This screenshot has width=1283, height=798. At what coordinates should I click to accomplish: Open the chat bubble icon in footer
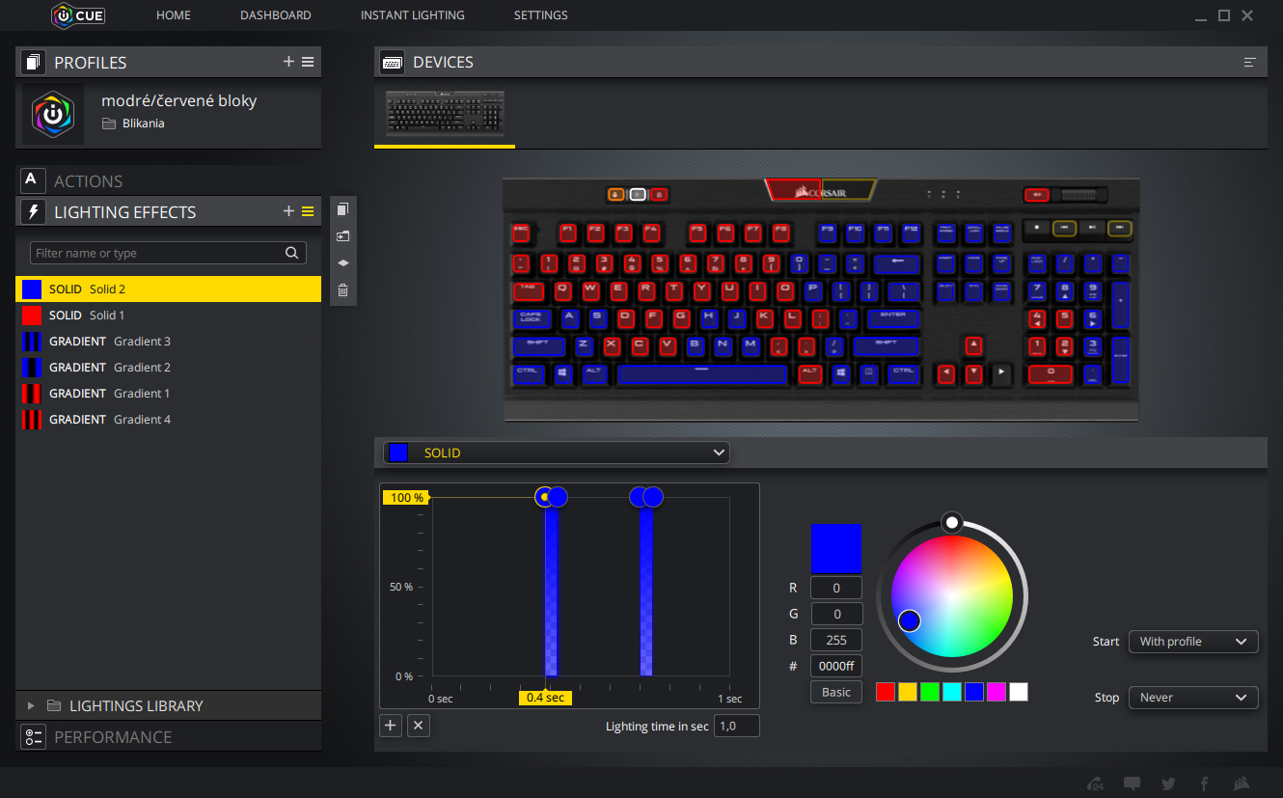[1133, 784]
